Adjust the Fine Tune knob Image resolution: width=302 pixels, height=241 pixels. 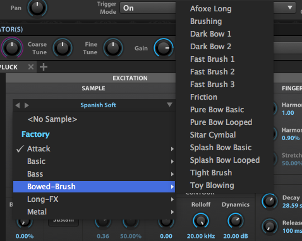click(x=113, y=48)
